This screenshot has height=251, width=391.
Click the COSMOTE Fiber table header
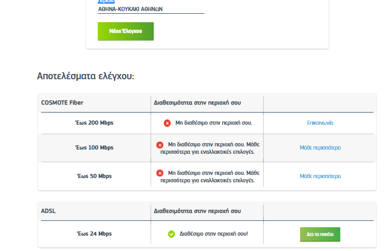tap(62, 103)
